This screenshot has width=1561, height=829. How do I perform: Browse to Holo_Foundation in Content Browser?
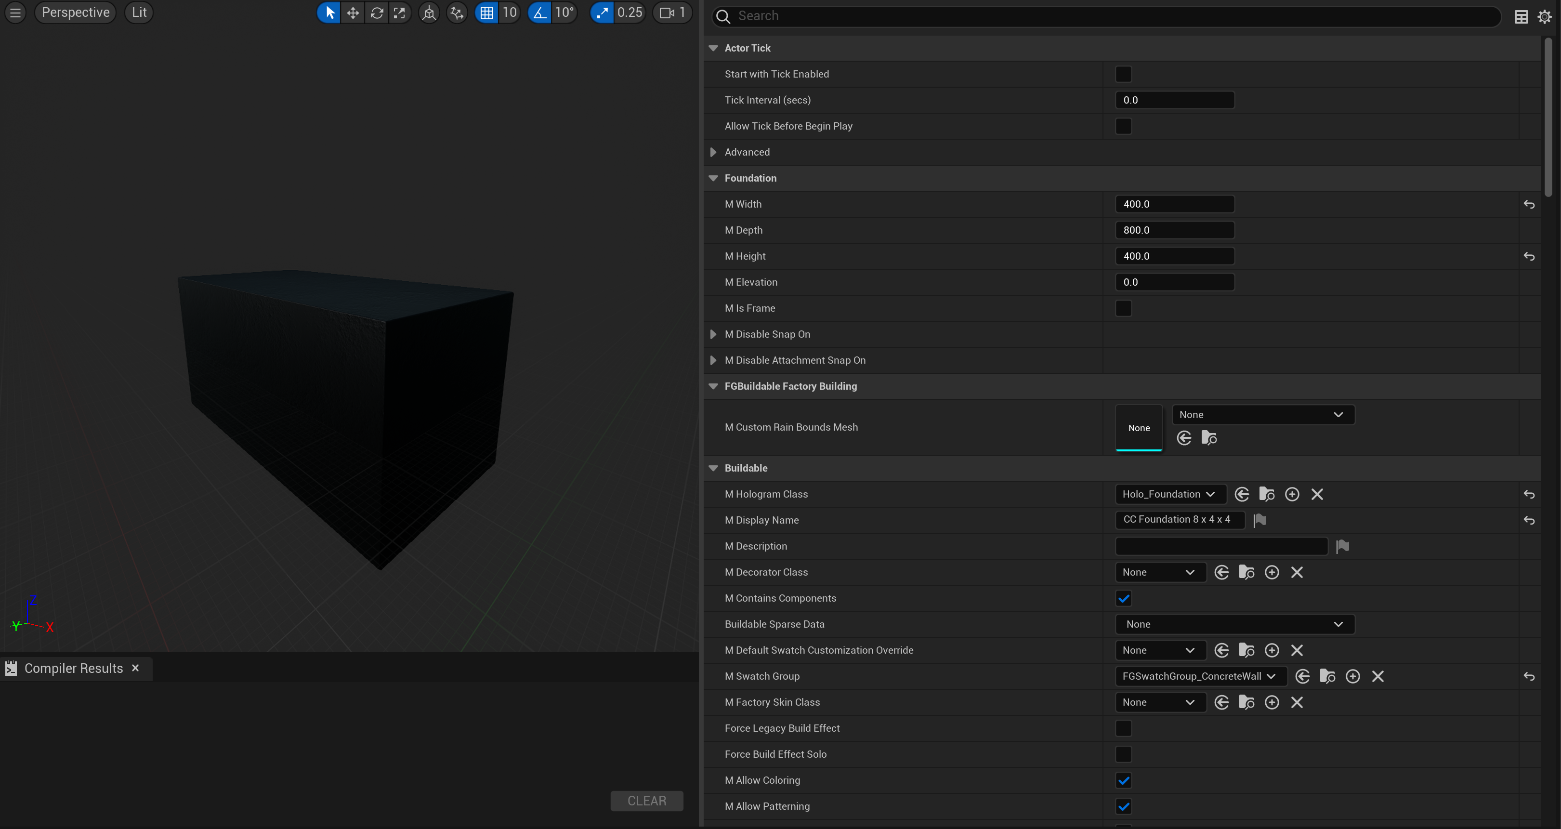point(1267,495)
